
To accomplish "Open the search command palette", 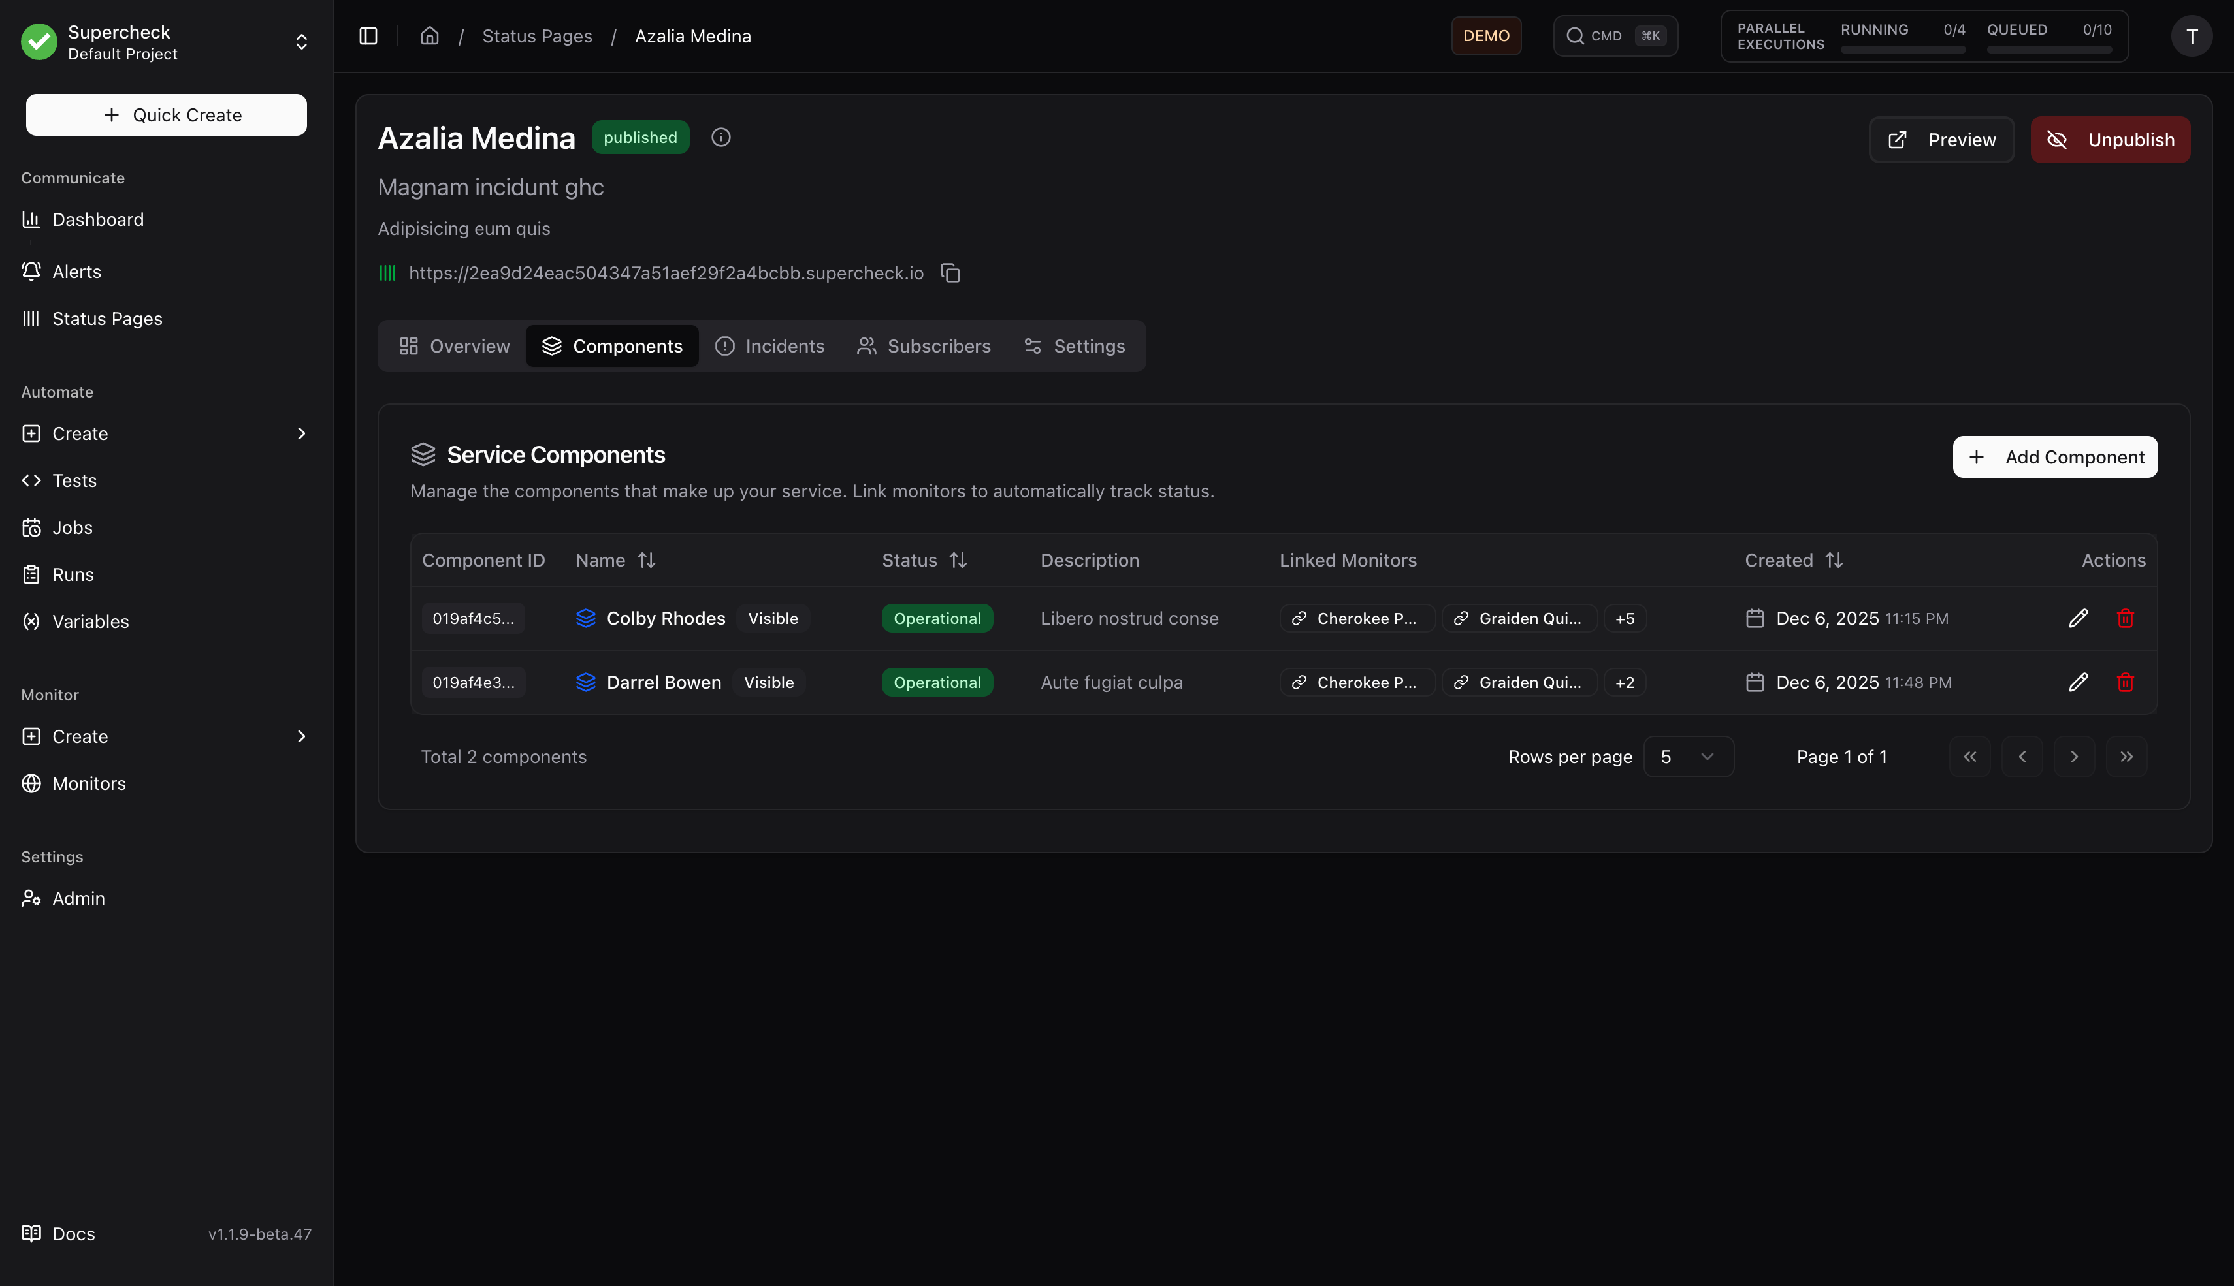I will click(1615, 35).
